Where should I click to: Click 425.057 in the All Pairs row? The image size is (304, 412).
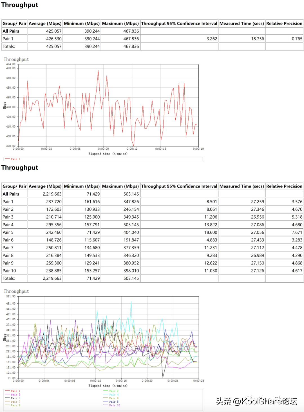pyautogui.click(x=54, y=31)
